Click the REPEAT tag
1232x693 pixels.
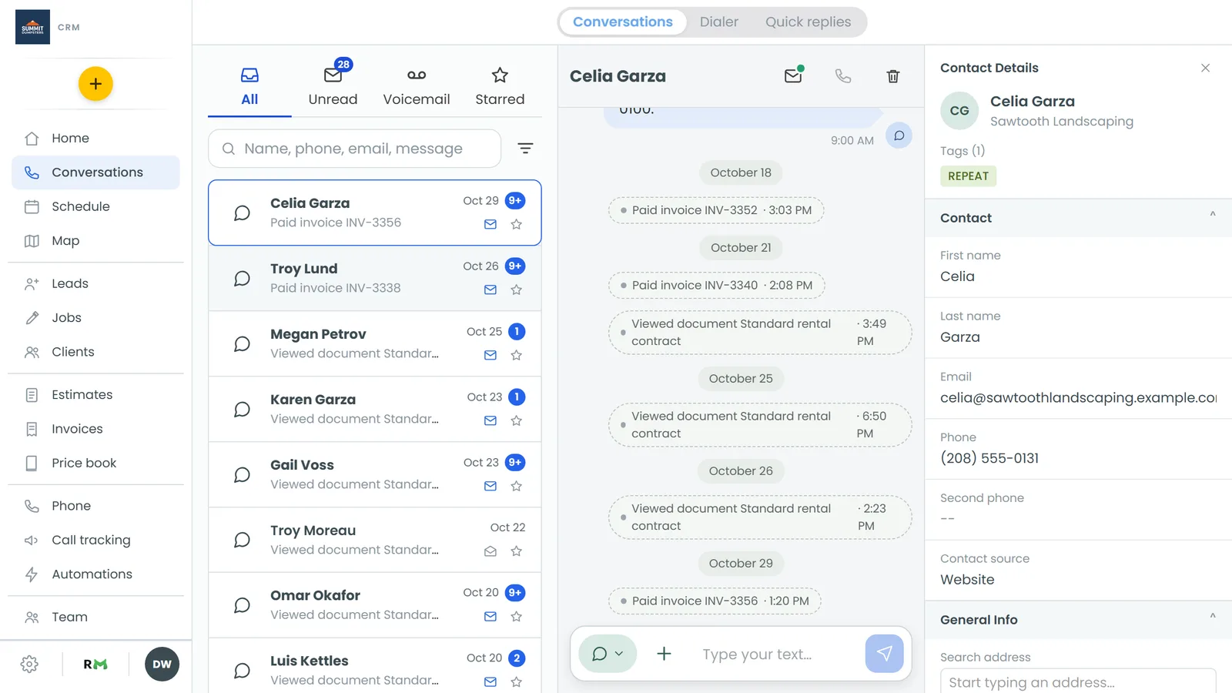(x=968, y=176)
